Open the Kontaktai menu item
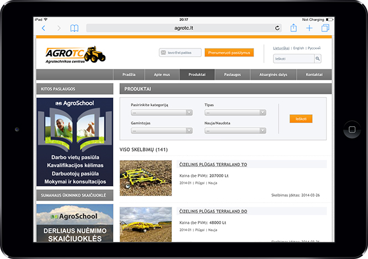This screenshot has width=368, height=259. [314, 74]
